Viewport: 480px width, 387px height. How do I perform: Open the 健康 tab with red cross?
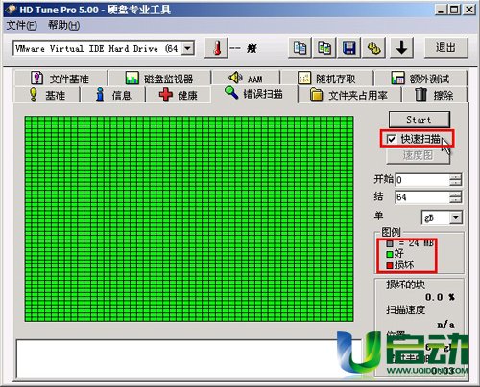(x=178, y=95)
